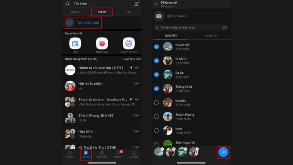Open the Nhóm Offline icon
Viewport: 293px width, 165px height.
click(x=128, y=43)
